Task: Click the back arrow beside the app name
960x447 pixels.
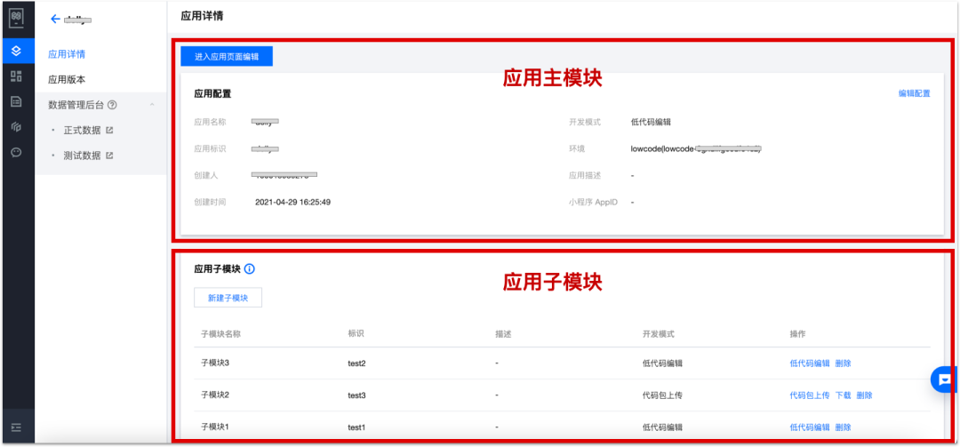Action: (x=55, y=19)
